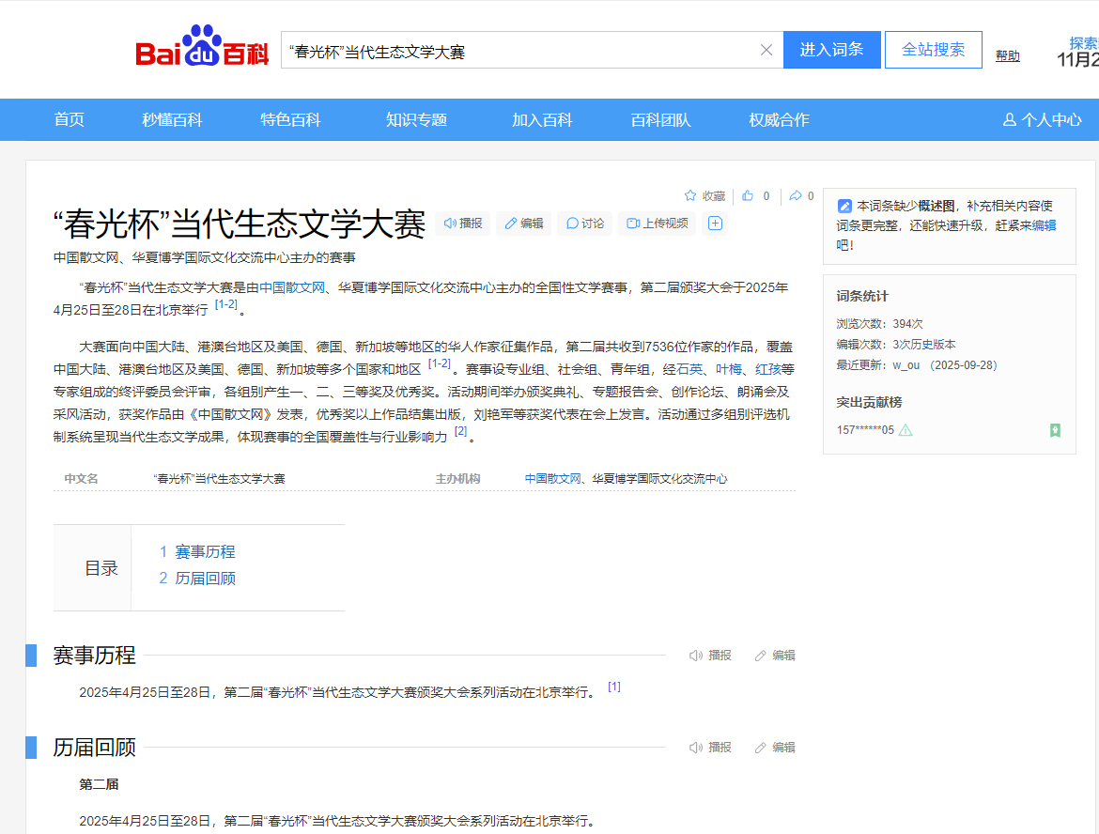Open the discussion button beside the title
The image size is (1099, 834).
pyautogui.click(x=584, y=224)
